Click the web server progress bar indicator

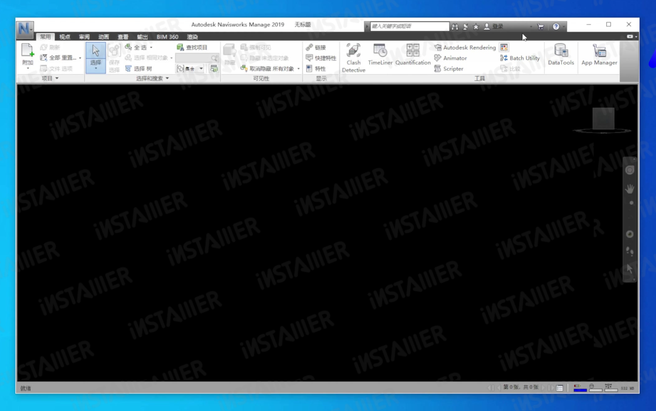tap(611, 388)
